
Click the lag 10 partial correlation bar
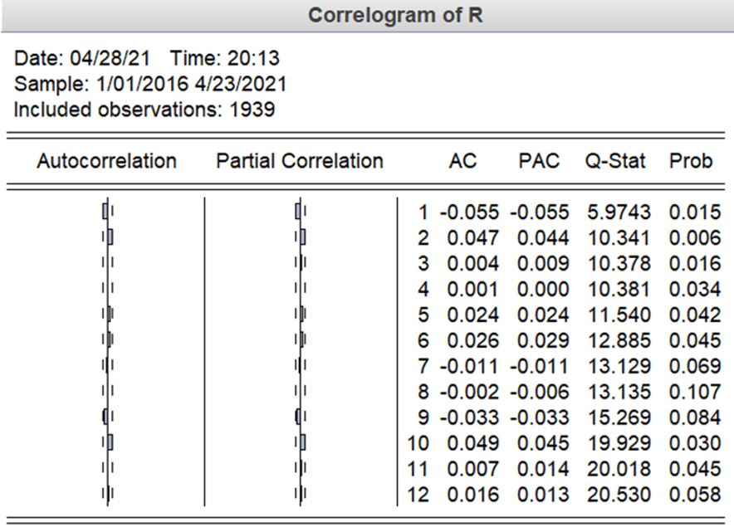(x=302, y=442)
